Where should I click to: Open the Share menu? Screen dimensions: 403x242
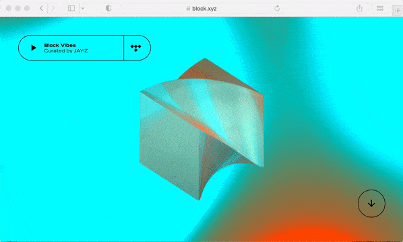pyautogui.click(x=359, y=8)
